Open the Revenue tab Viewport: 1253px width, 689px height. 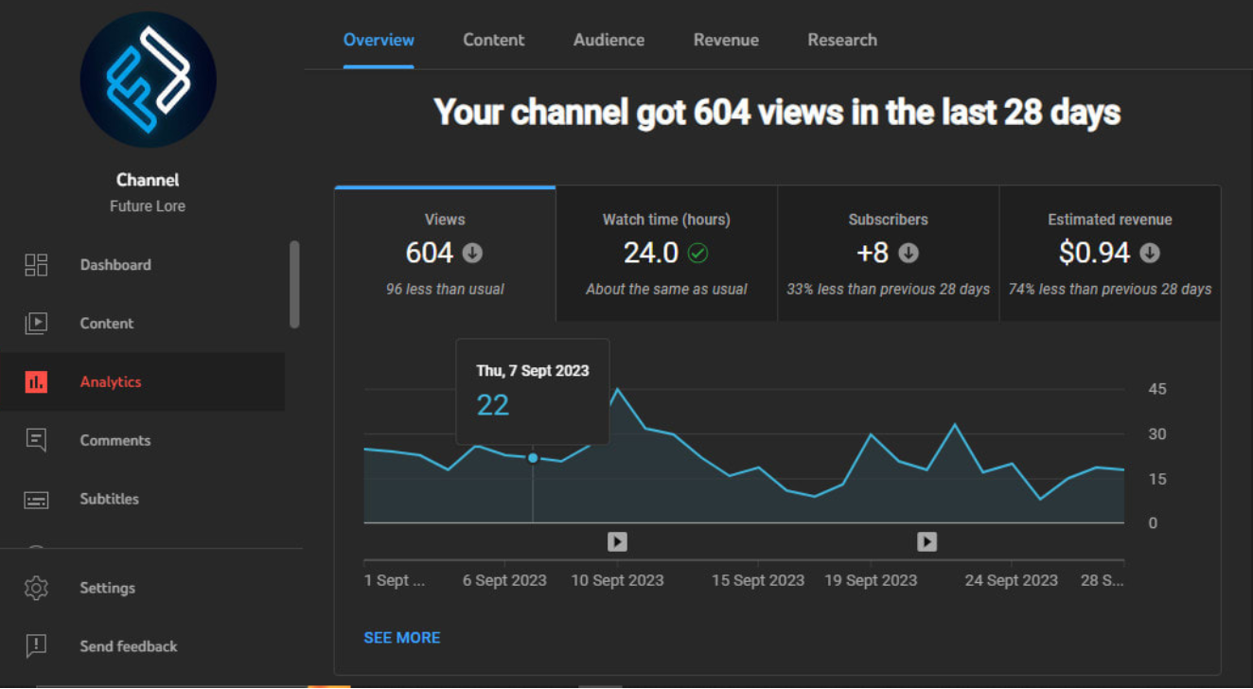(x=726, y=40)
